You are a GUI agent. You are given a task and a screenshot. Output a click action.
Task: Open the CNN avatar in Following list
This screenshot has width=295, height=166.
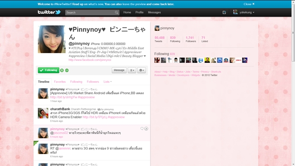tap(238, 60)
